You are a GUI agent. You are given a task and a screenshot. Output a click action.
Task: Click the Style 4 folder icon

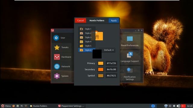pos(81,42)
